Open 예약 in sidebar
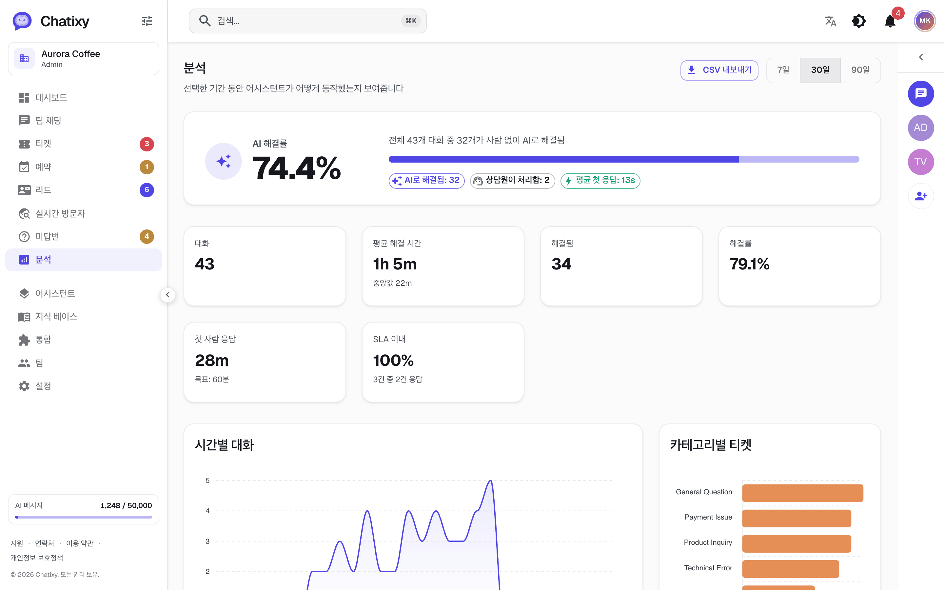The image size is (944, 590). click(84, 167)
